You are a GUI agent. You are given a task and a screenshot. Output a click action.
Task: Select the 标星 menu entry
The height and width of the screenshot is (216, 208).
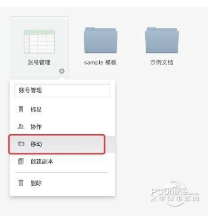point(62,110)
